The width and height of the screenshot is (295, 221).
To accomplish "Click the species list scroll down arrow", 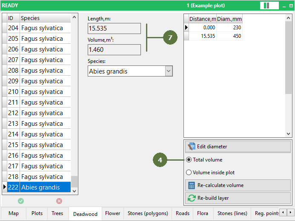I will pos(74,191).
